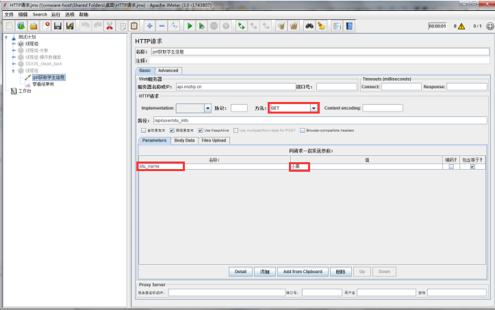
Task: Open the Templates icon in toolbar
Action: pos(21,26)
